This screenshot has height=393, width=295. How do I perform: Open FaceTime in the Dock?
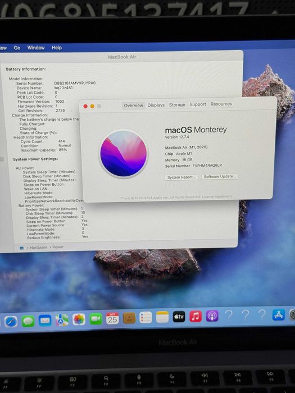(x=96, y=319)
